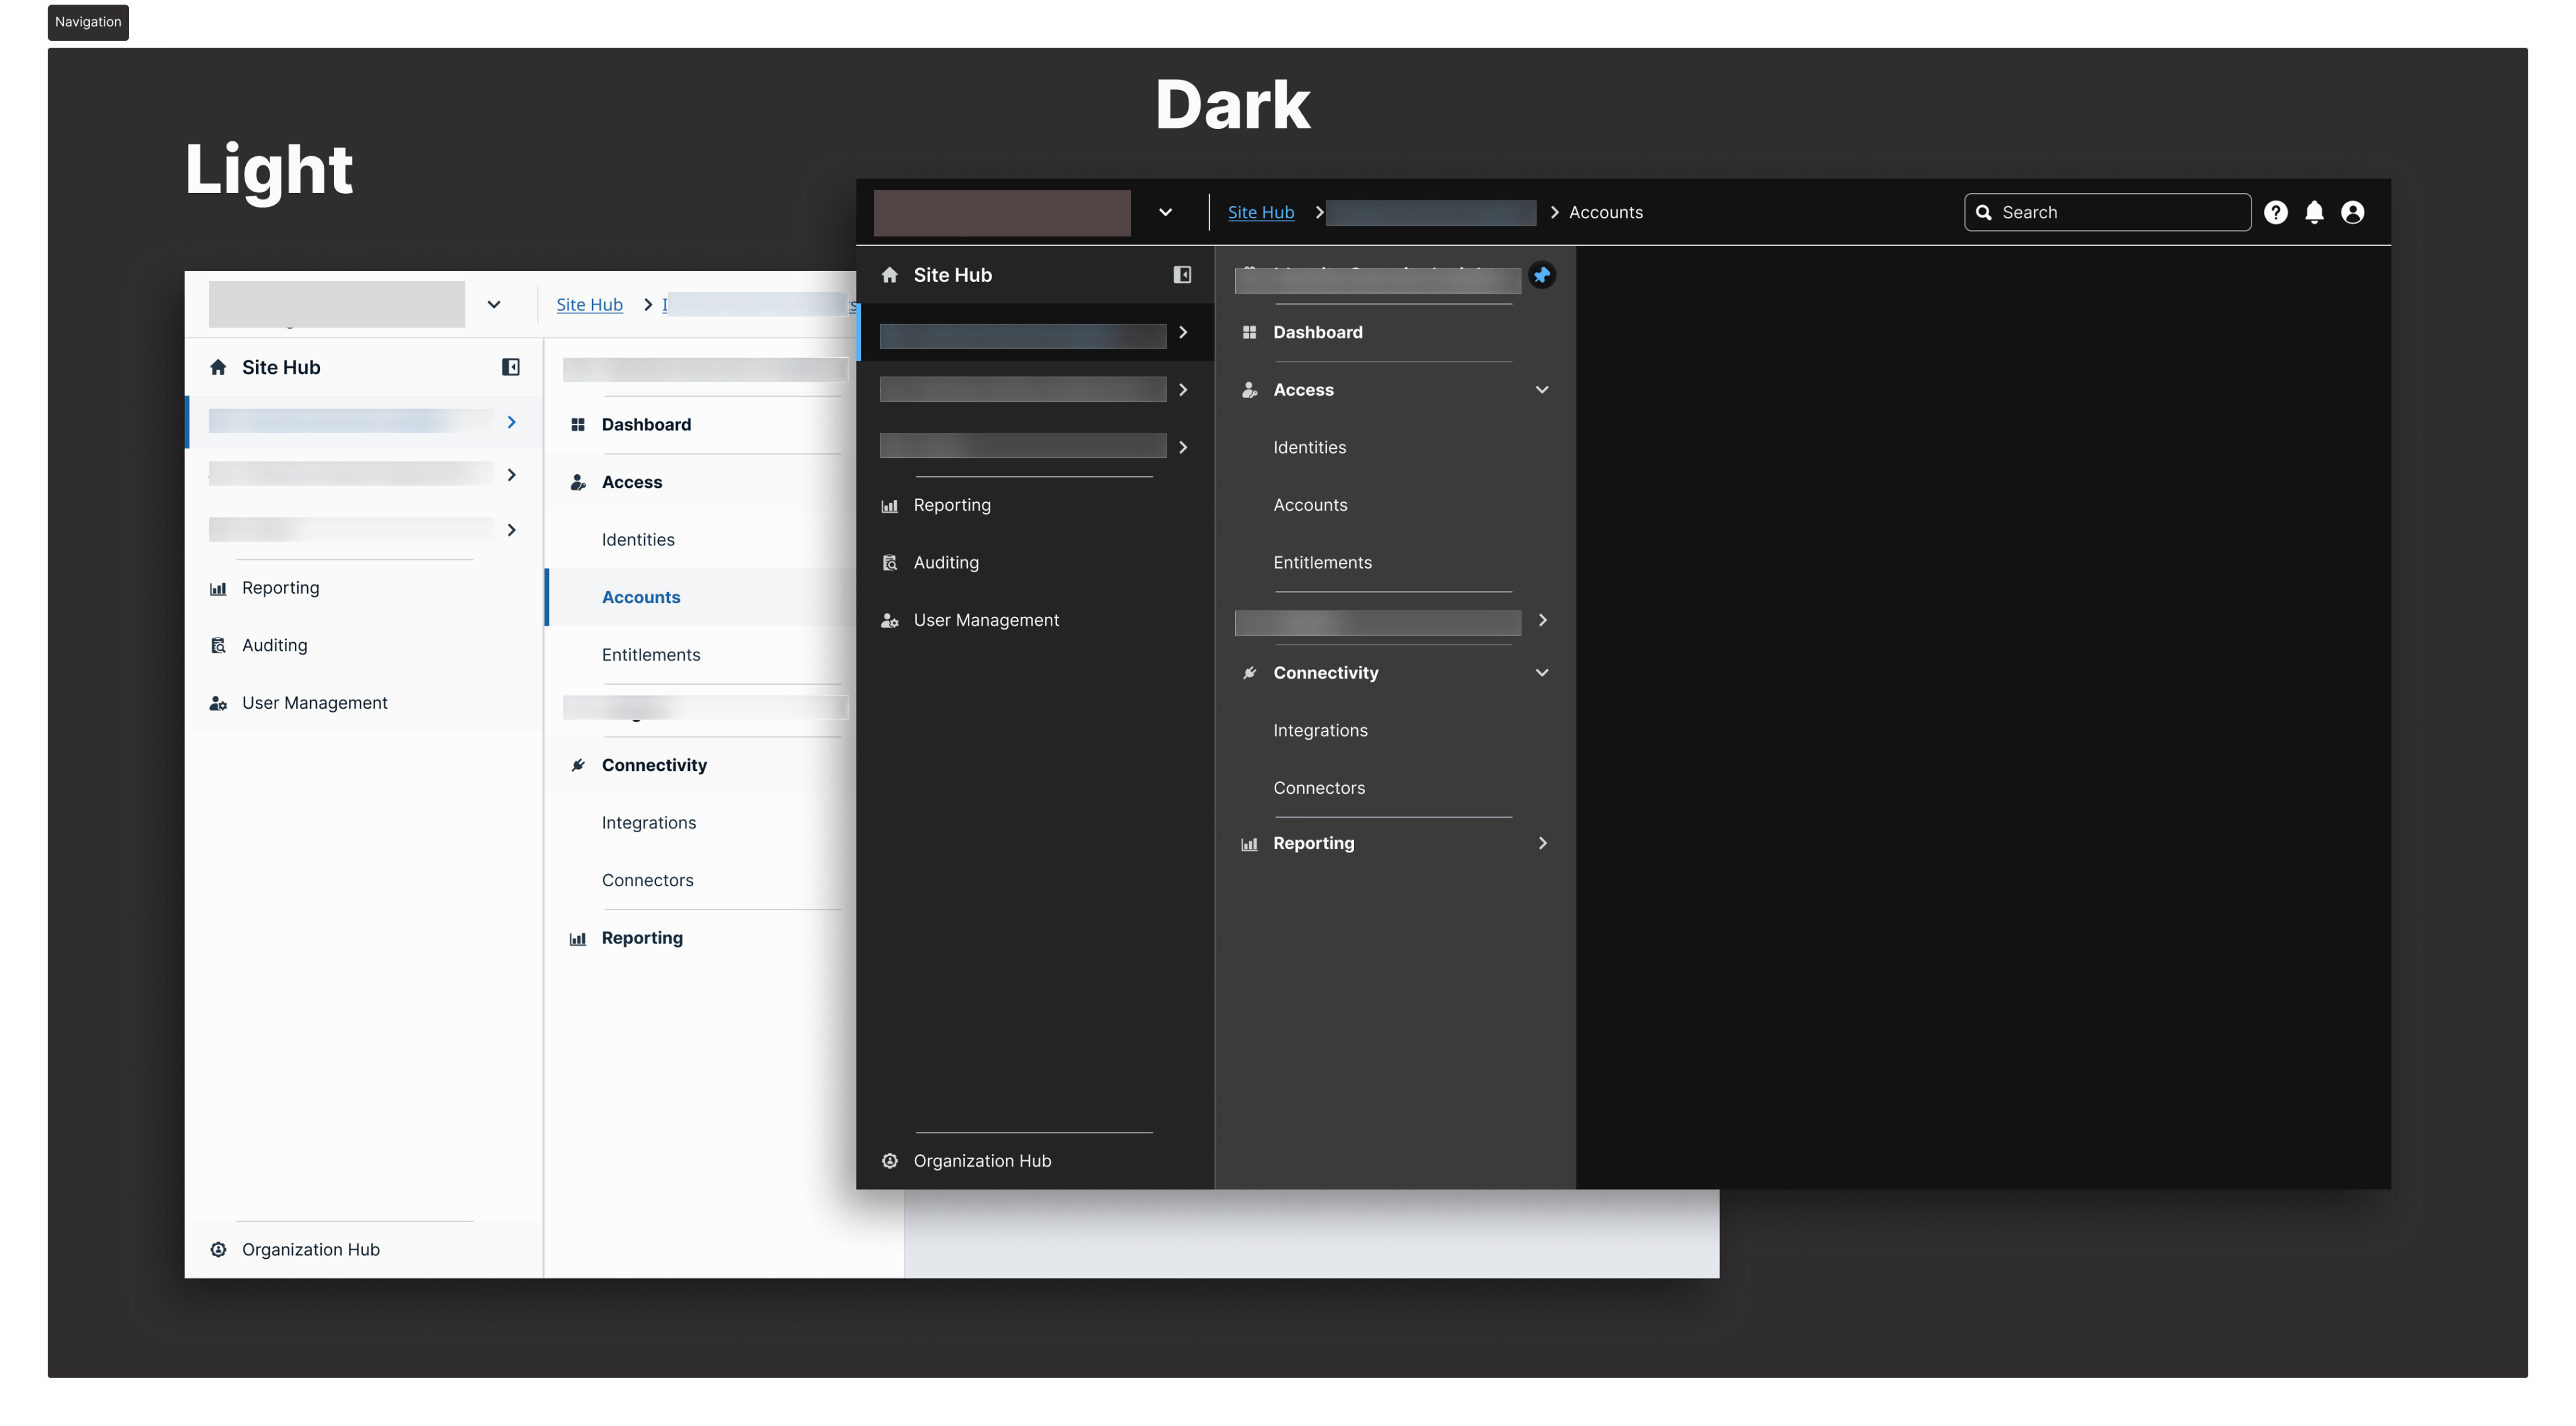Viewport: 2576px width, 1426px height.
Task: Collapse dark sidebar with panel toggle icon
Action: click(x=1182, y=275)
